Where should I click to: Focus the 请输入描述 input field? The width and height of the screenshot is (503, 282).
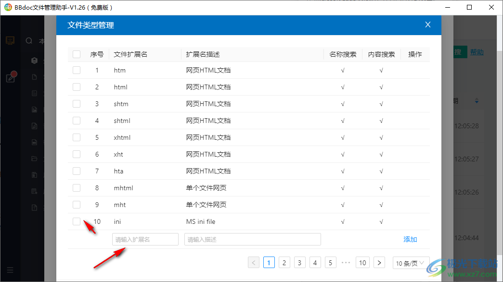(x=252, y=239)
